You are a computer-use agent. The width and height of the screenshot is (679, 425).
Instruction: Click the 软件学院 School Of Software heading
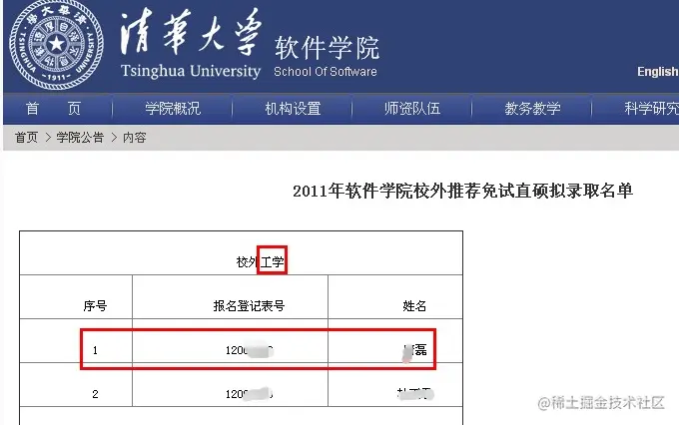(327, 57)
